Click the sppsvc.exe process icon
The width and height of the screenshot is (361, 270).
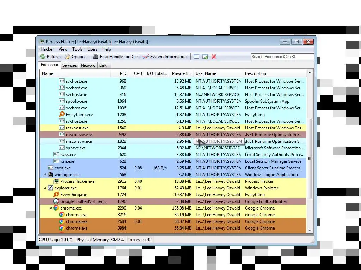coord(61,148)
